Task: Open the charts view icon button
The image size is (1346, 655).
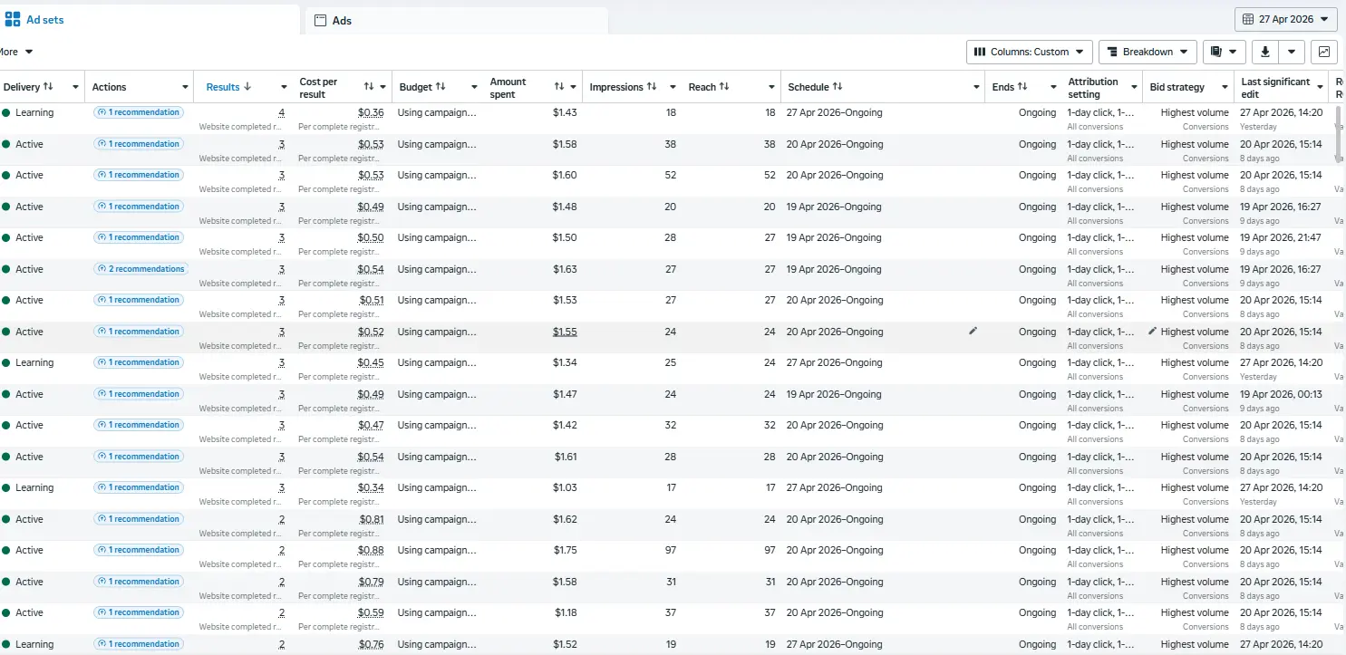Action: click(x=1324, y=52)
